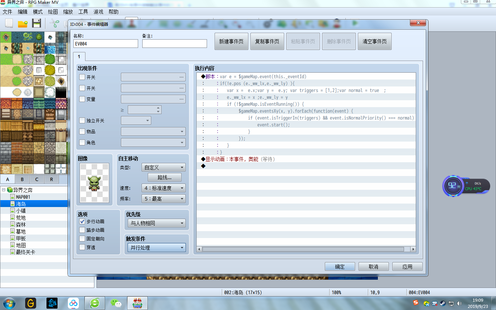Collapse the 异界之弈 project tree node

[3, 190]
